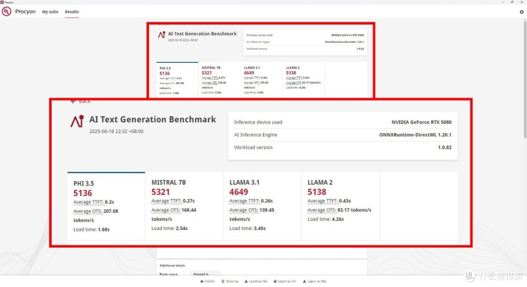Click Export as File
Viewport: 527px width, 287px height.
[x=256, y=281]
